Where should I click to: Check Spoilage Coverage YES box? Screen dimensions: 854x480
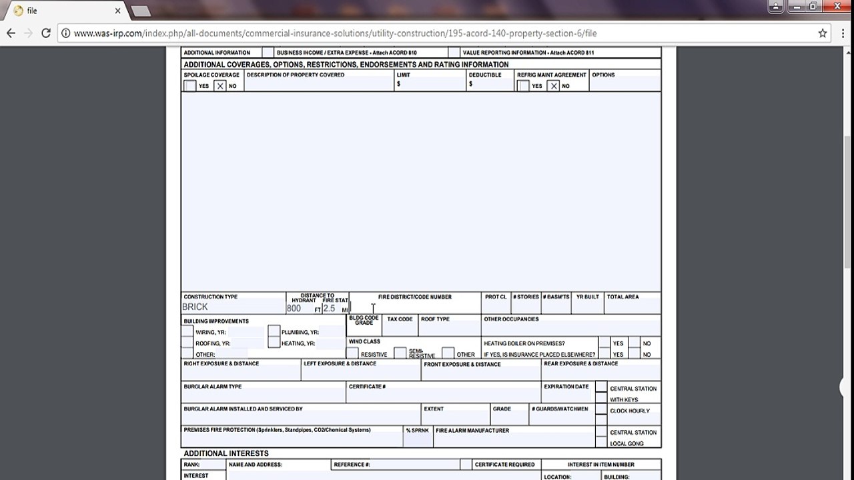tap(190, 86)
